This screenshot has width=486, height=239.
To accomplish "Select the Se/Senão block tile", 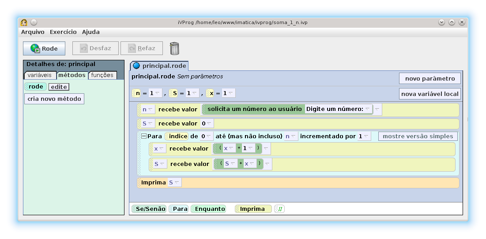I will point(148,209).
